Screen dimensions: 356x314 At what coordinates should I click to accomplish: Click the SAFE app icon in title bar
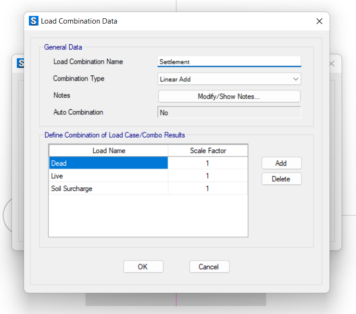(34, 21)
